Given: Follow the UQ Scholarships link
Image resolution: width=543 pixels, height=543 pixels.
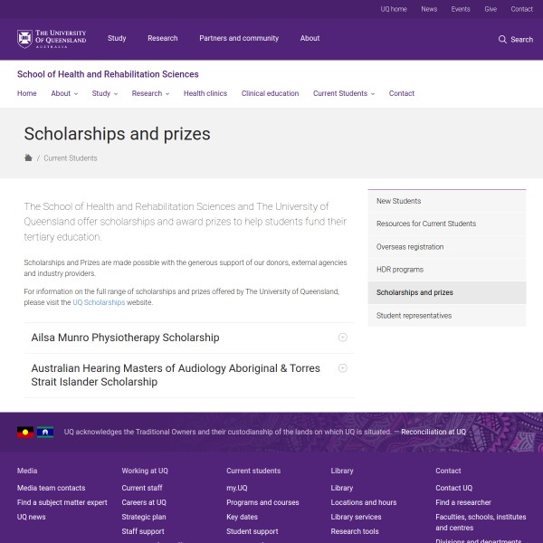Looking at the screenshot, I should (x=98, y=302).
